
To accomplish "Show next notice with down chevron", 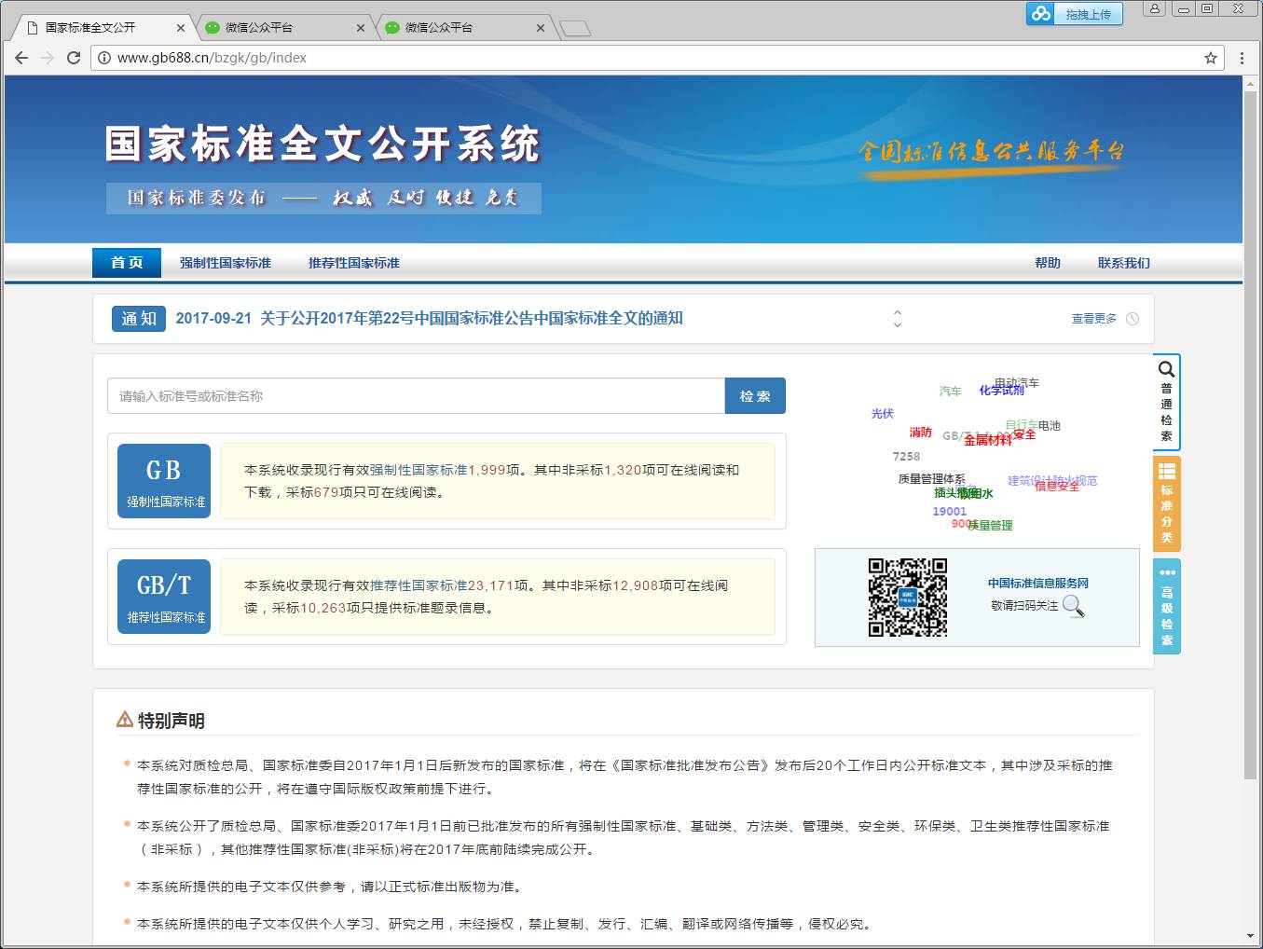I will [898, 325].
